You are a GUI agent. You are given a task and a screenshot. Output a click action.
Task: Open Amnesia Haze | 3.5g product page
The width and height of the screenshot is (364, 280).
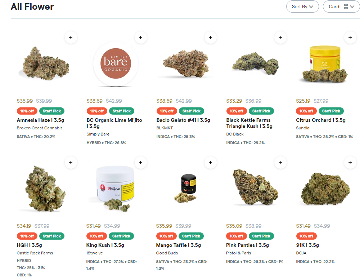pyautogui.click(x=40, y=120)
